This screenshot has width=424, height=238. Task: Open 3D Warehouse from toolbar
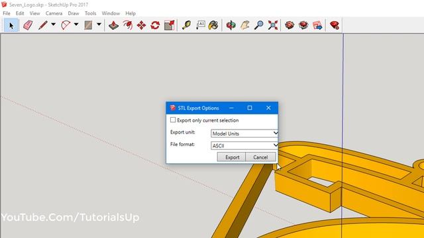[x=290, y=25]
